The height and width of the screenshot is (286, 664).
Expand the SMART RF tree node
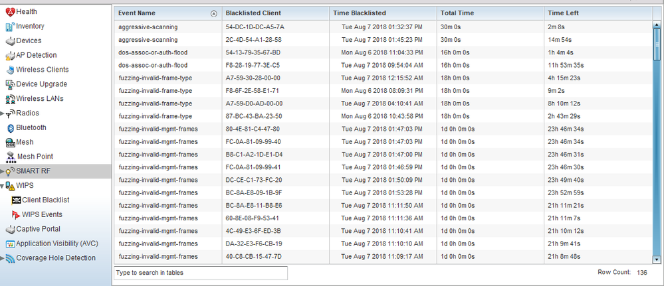[x=3, y=171]
